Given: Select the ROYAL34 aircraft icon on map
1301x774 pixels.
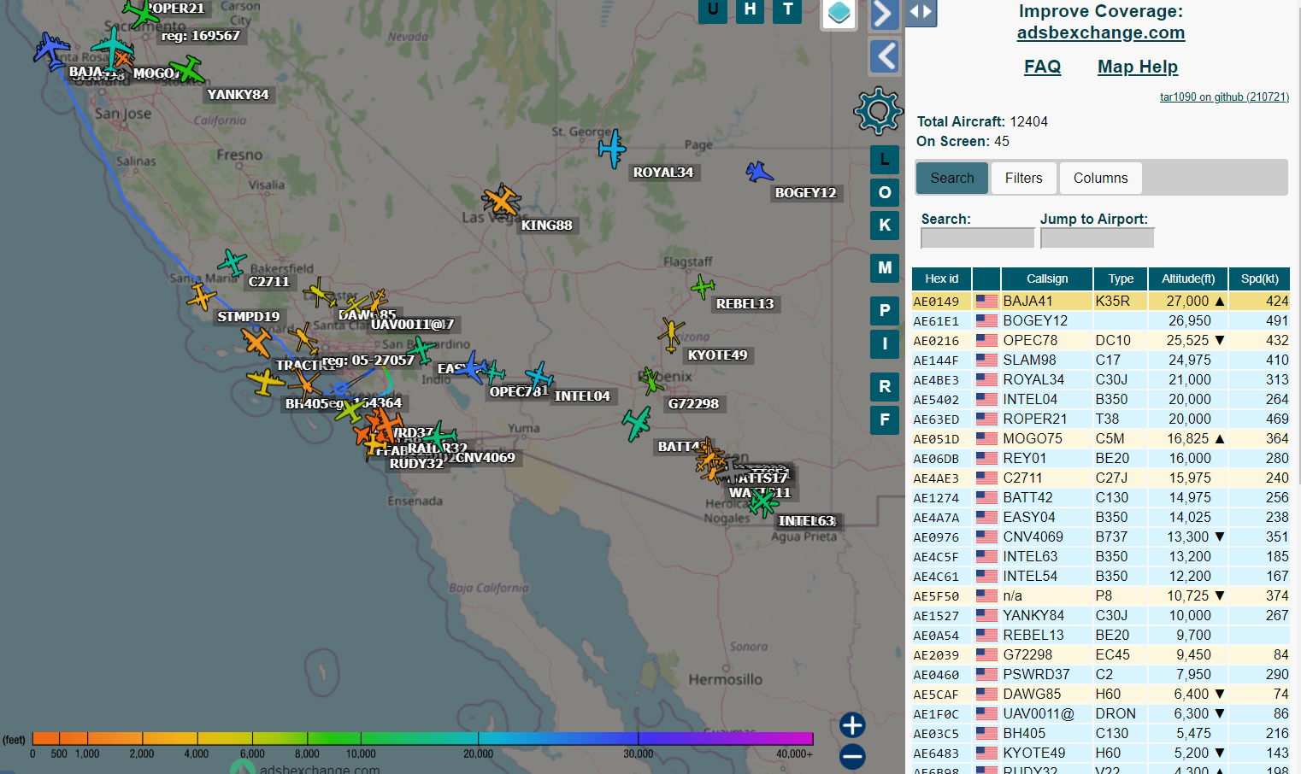Looking at the screenshot, I should (x=612, y=149).
